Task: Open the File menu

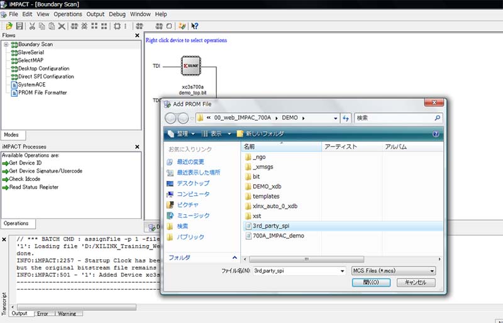Action: [13, 14]
